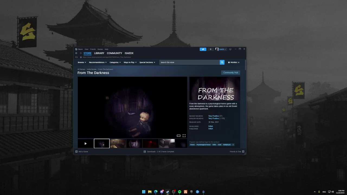Select the Horror tag

192,145
